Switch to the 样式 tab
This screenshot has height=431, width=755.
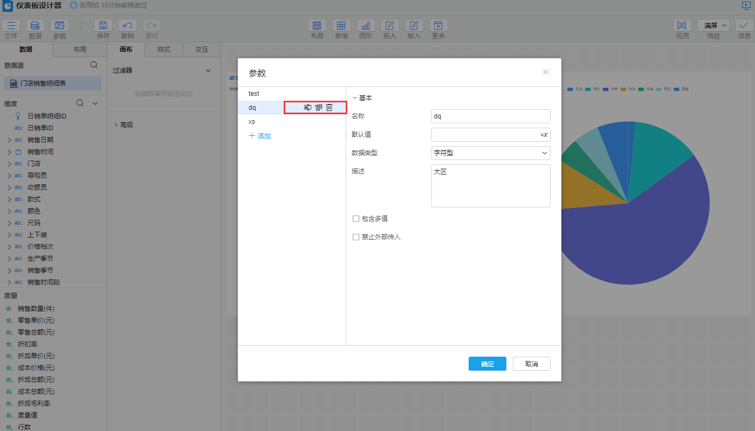[164, 50]
